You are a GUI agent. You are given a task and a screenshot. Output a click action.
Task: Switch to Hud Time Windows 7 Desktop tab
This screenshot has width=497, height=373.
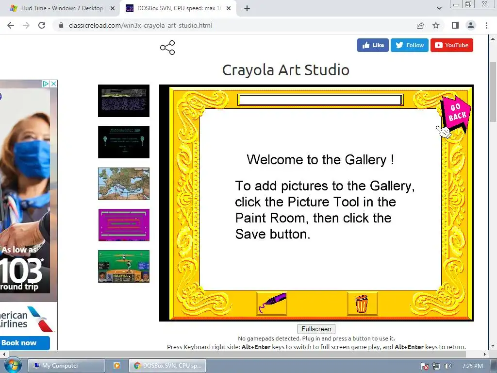(62, 8)
